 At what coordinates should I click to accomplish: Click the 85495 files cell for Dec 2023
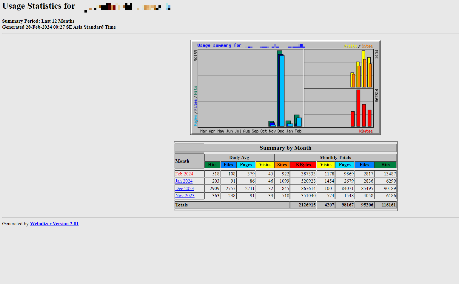pos(364,189)
